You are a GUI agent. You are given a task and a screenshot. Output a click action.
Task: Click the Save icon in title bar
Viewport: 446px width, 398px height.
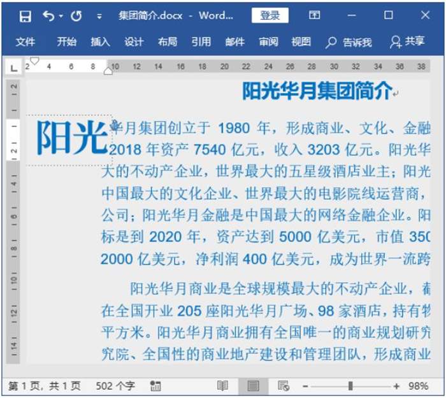25,16
